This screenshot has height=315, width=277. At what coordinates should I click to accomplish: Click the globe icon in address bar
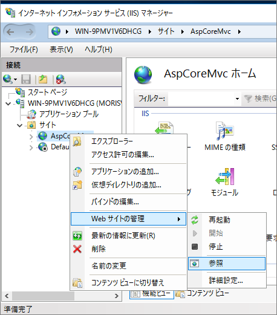click(x=56, y=31)
